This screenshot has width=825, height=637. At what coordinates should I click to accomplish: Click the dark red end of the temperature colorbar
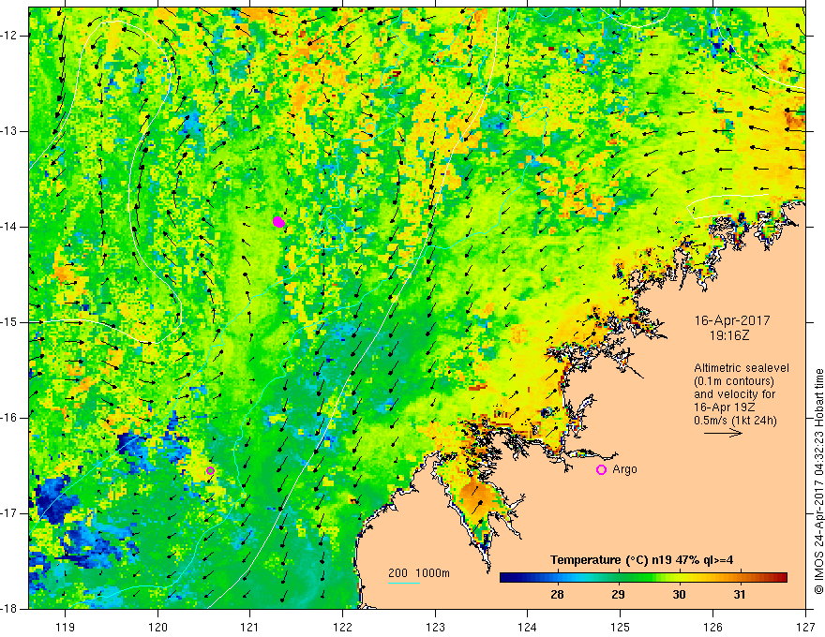point(781,578)
